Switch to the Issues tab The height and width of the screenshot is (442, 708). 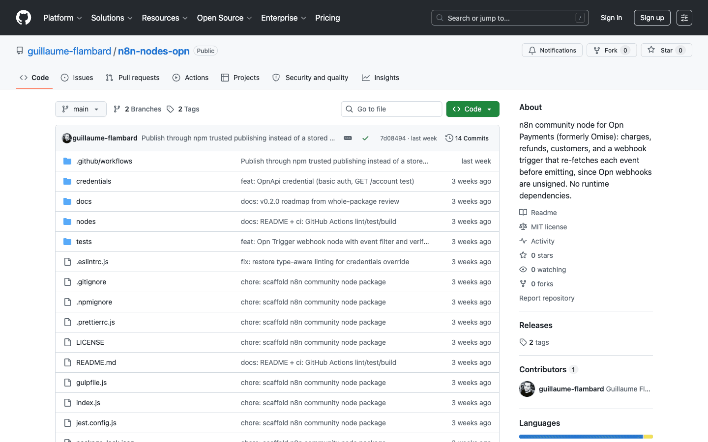(77, 78)
